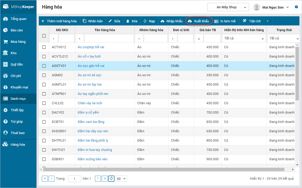Open the An Mây Shop store dropdown
Image resolution: width=302 pixels, height=188 pixels.
[x=228, y=7]
